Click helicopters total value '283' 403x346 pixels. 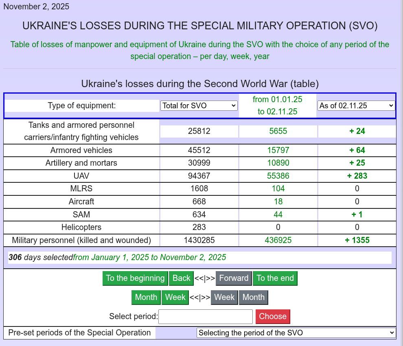[x=199, y=227]
